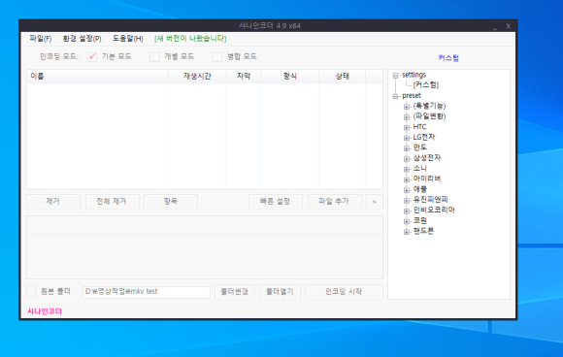
Task: Collapse the settings tree node
Action: pos(396,76)
